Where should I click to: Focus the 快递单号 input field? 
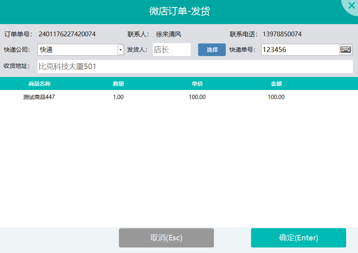pos(300,50)
